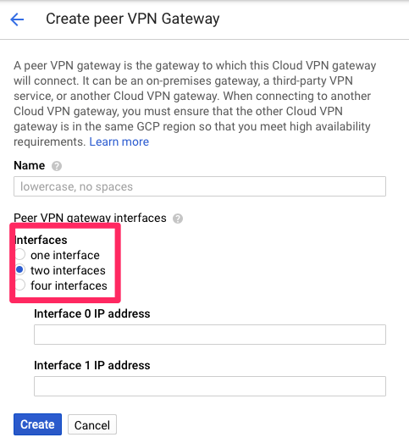Click the bold Interfaces heading

click(41, 241)
